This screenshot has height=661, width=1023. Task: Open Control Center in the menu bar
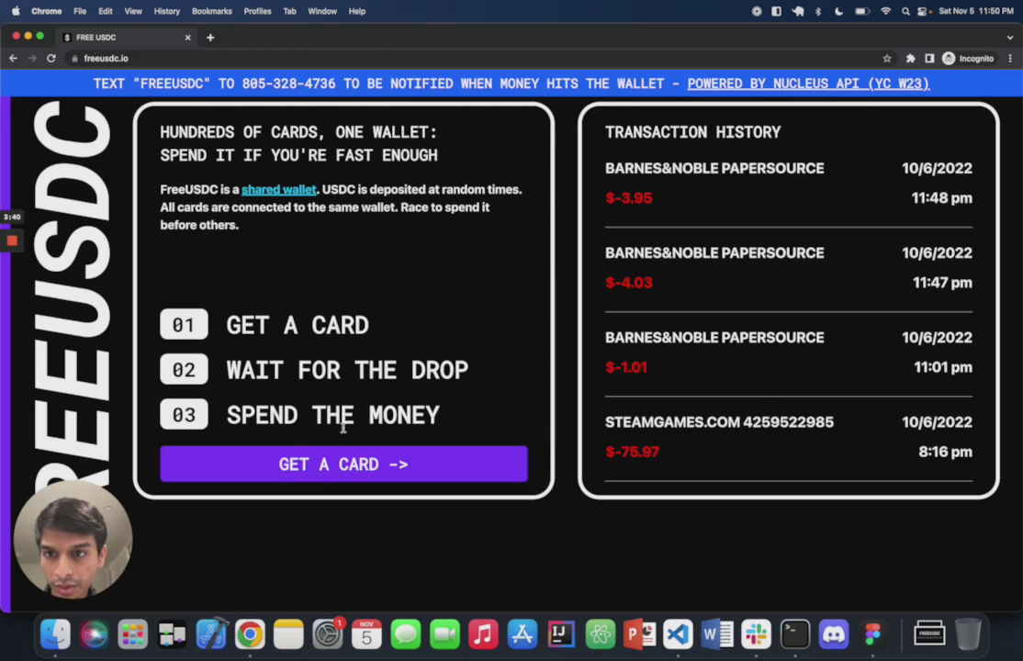[923, 11]
